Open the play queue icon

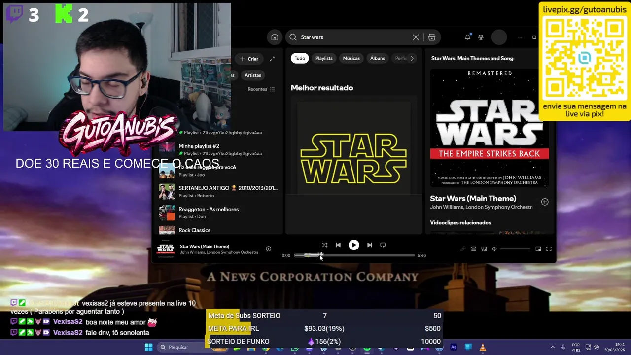[x=473, y=249]
